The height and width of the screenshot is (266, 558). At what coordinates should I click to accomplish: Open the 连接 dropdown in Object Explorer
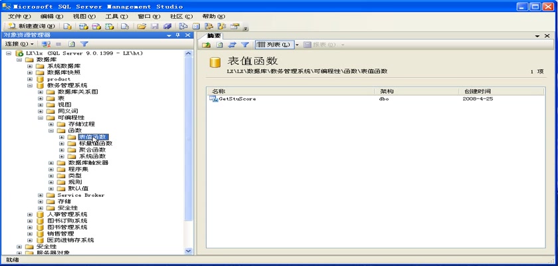19,44
